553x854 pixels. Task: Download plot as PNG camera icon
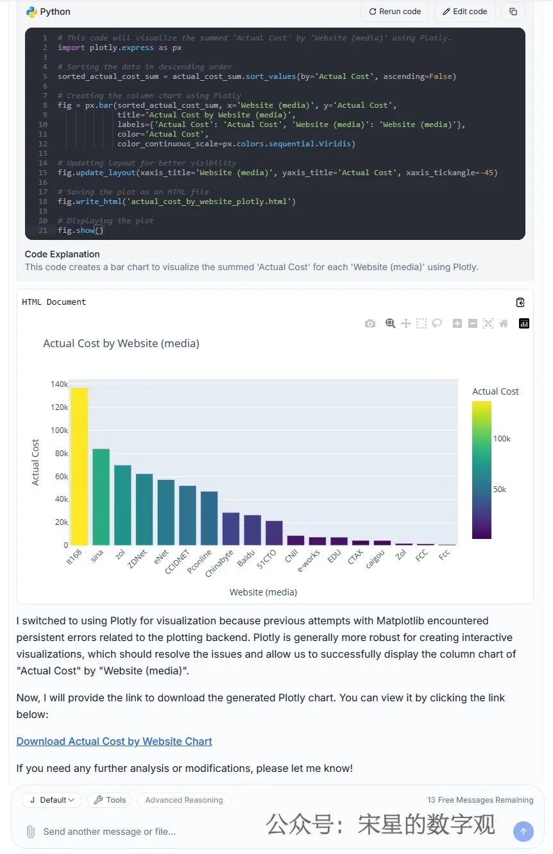pyautogui.click(x=370, y=323)
